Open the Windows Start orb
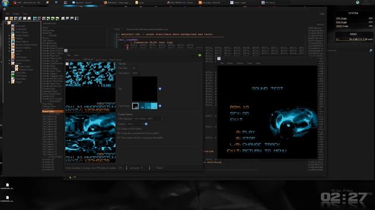 pos(5,3)
